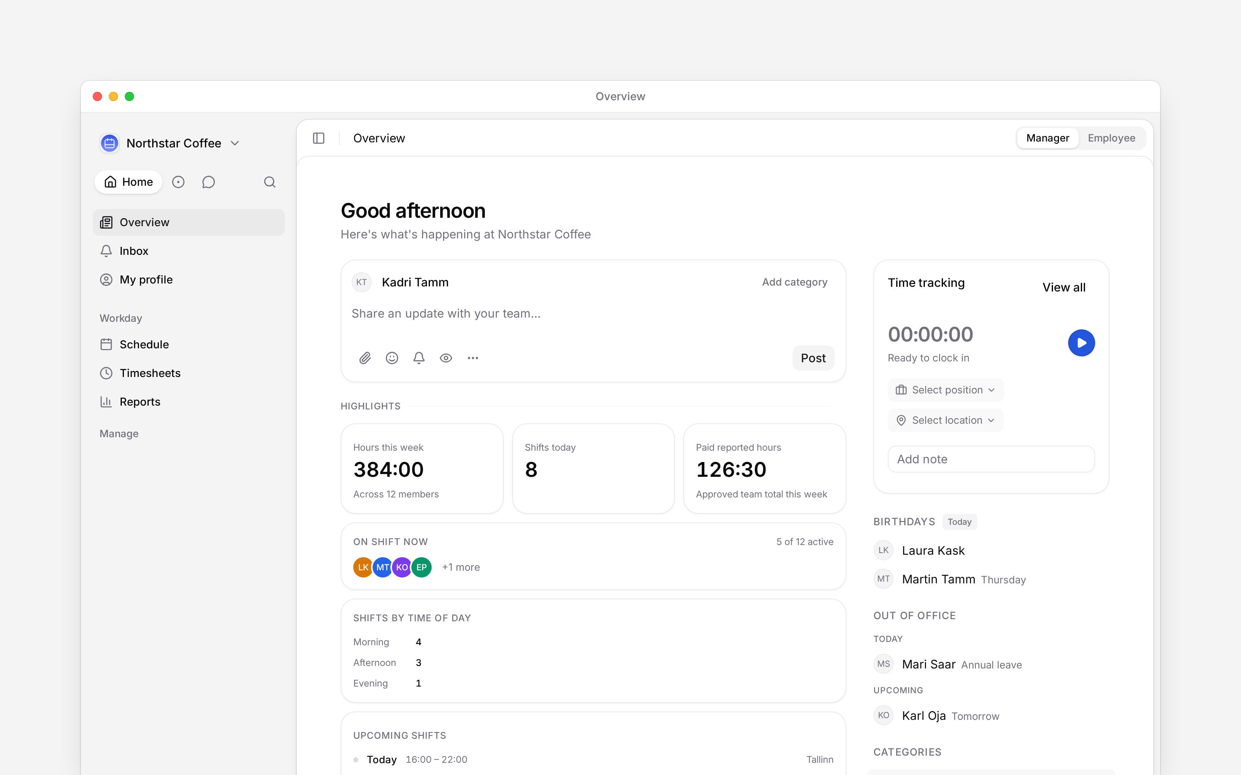Open the Shifts today card
Image resolution: width=1241 pixels, height=775 pixels.
click(594, 468)
